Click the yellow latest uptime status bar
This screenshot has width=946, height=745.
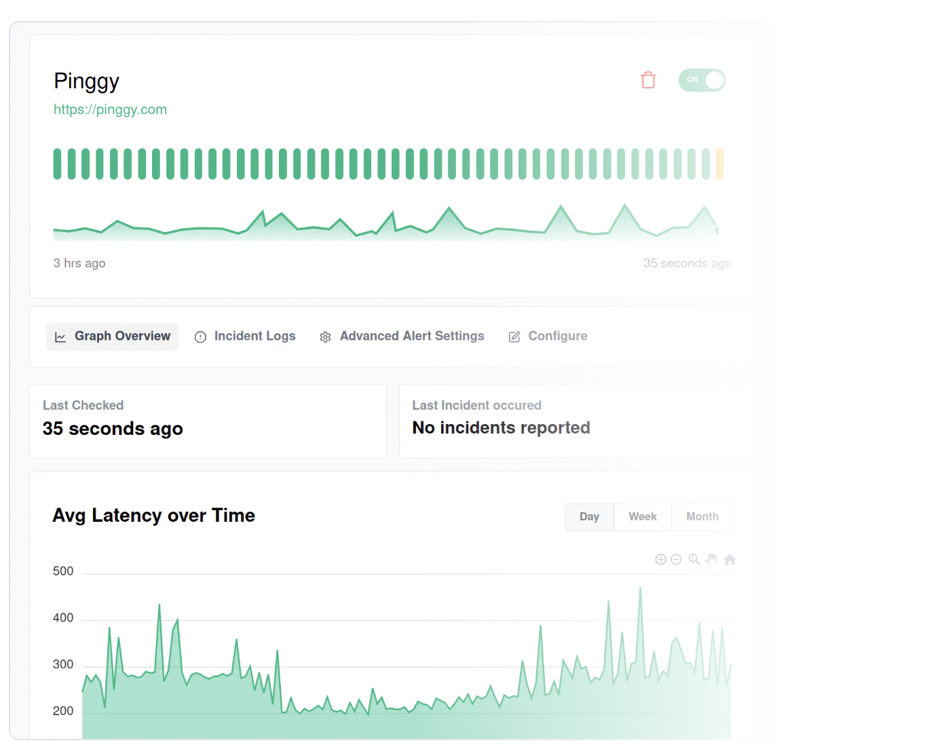pos(719,164)
